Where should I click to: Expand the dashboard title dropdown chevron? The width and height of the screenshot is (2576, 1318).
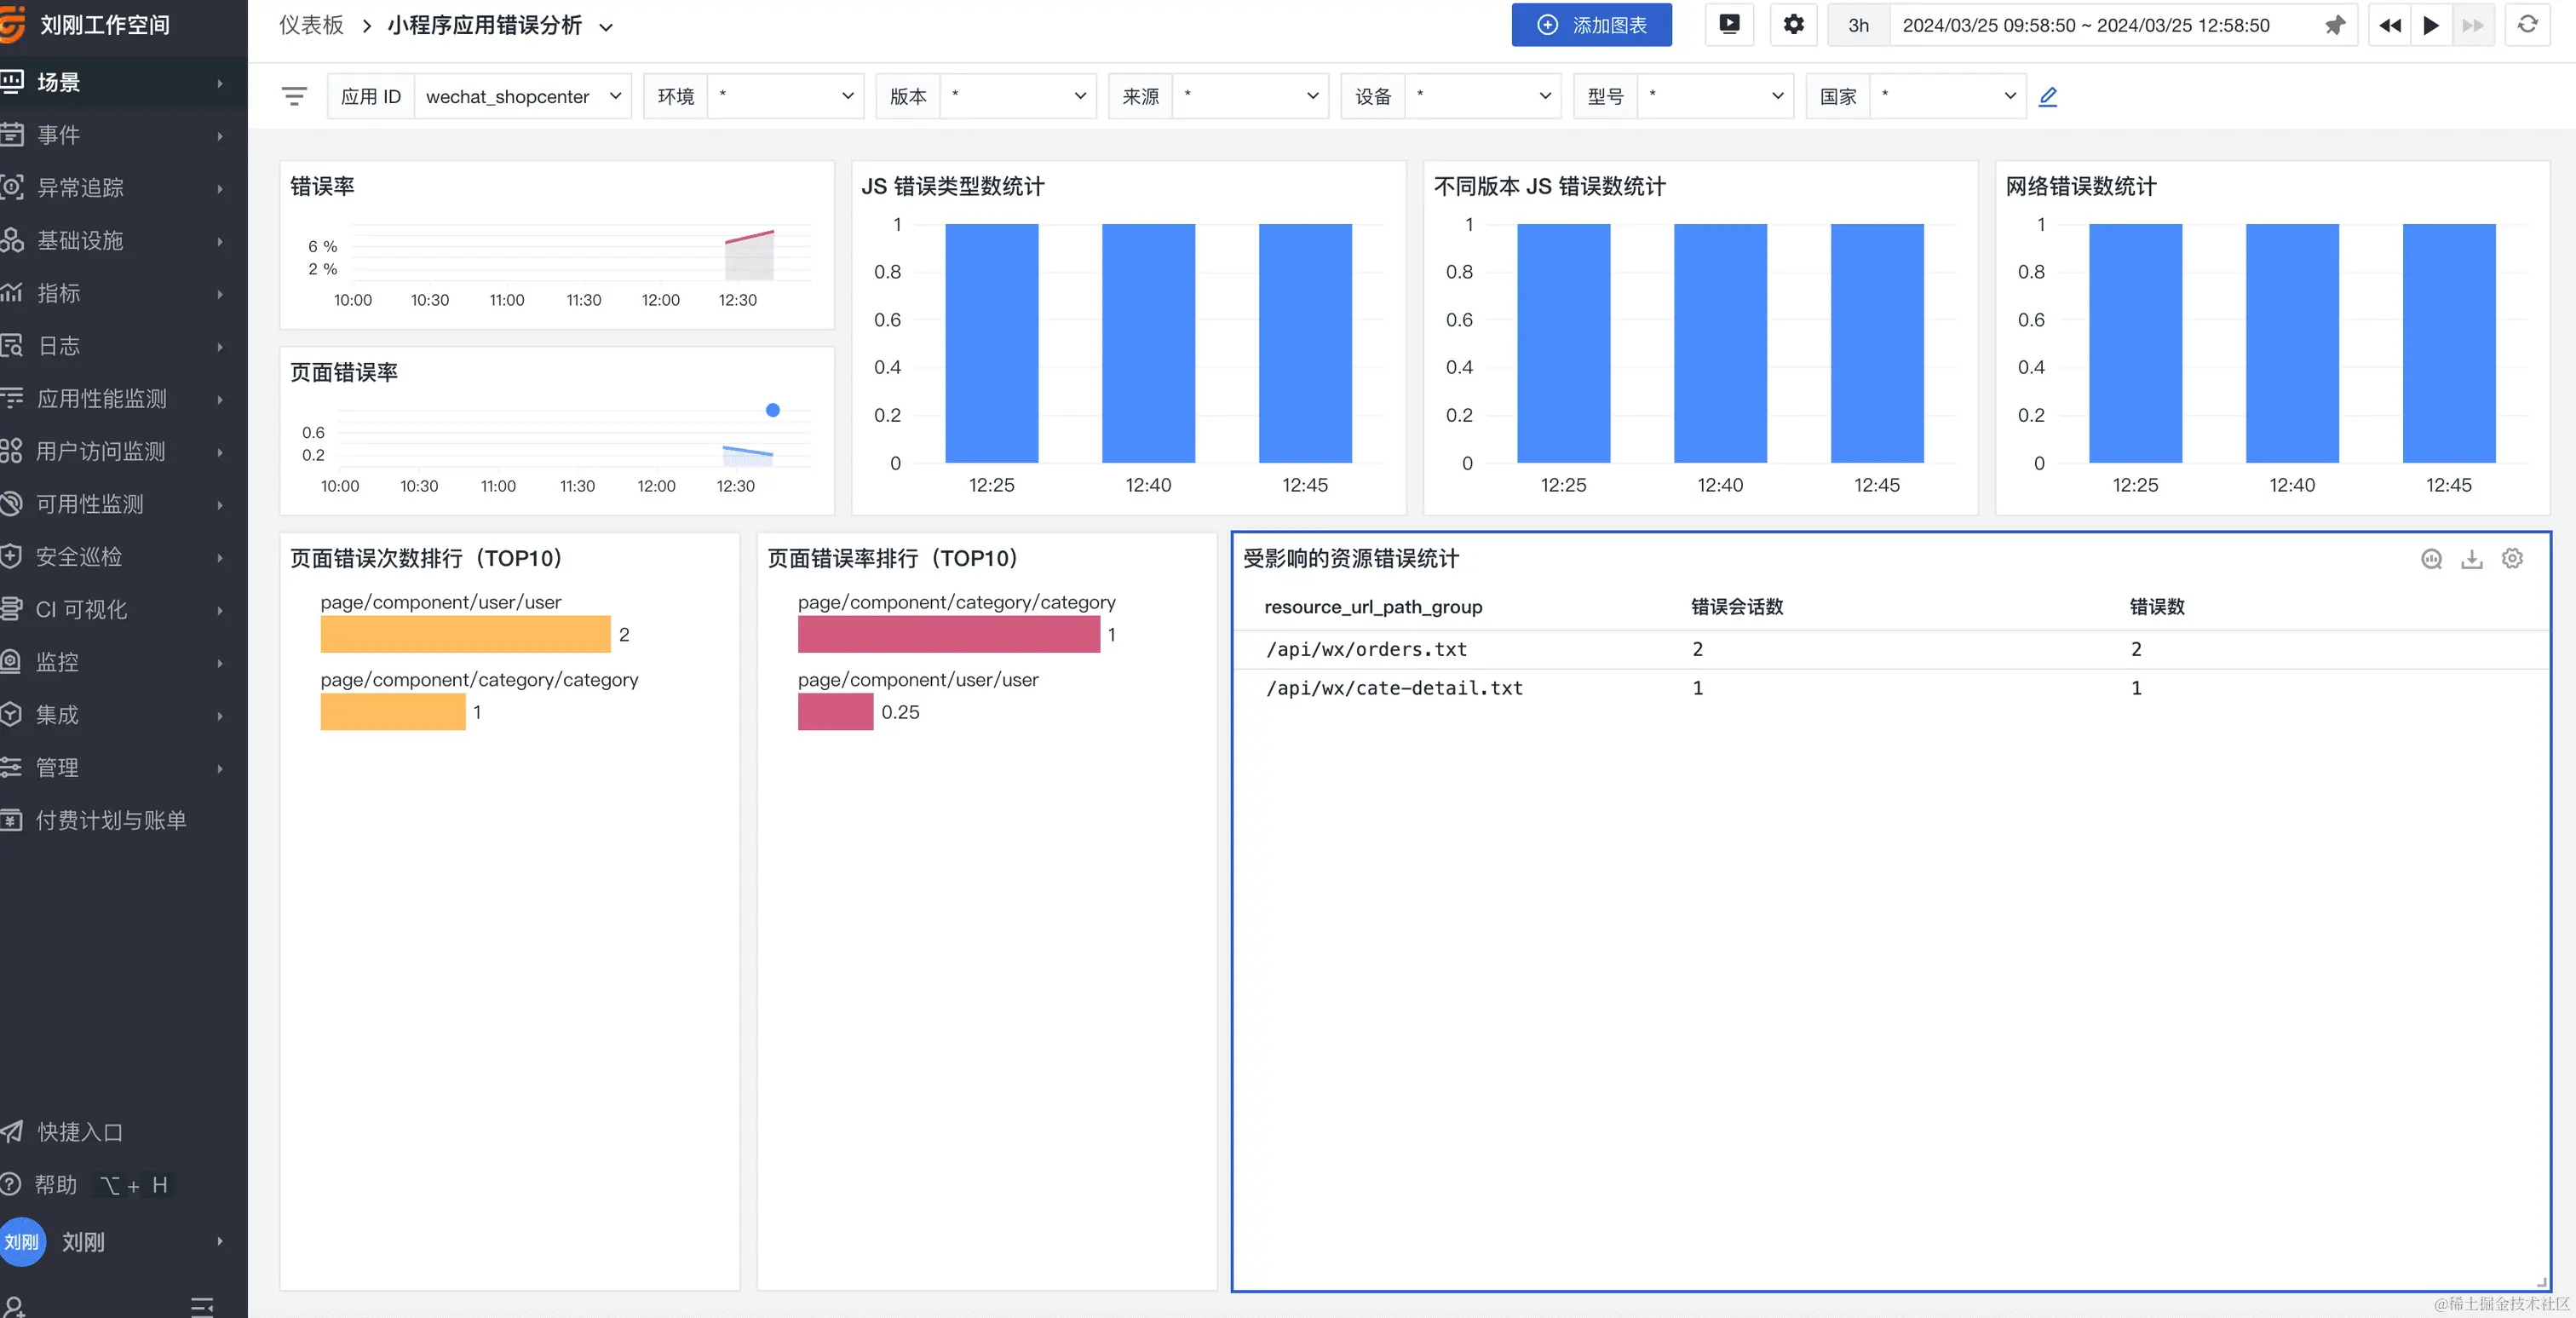pos(606,27)
